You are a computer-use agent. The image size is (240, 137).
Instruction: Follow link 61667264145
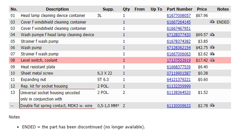(179, 22)
